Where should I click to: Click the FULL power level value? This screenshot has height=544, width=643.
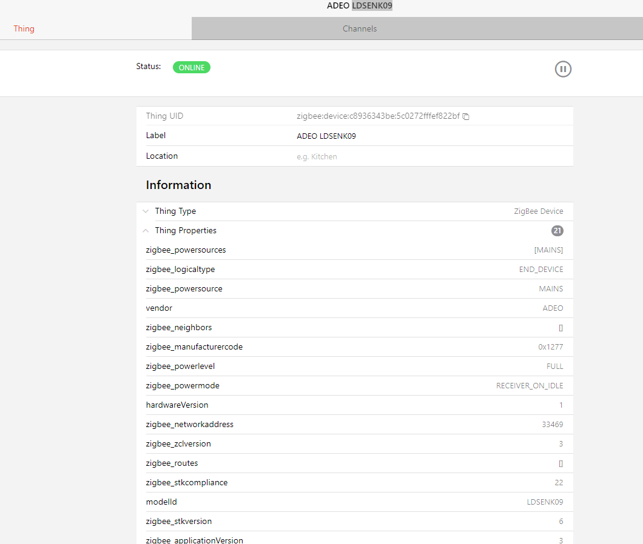click(x=554, y=367)
